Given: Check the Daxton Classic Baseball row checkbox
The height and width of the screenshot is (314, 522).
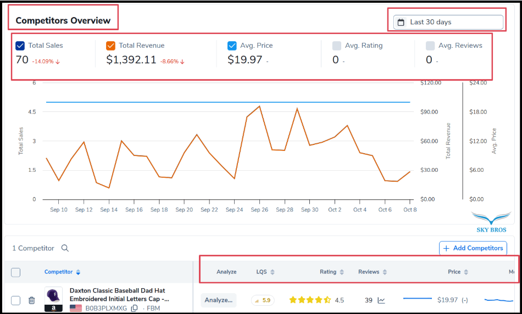Looking at the screenshot, I should [15, 300].
